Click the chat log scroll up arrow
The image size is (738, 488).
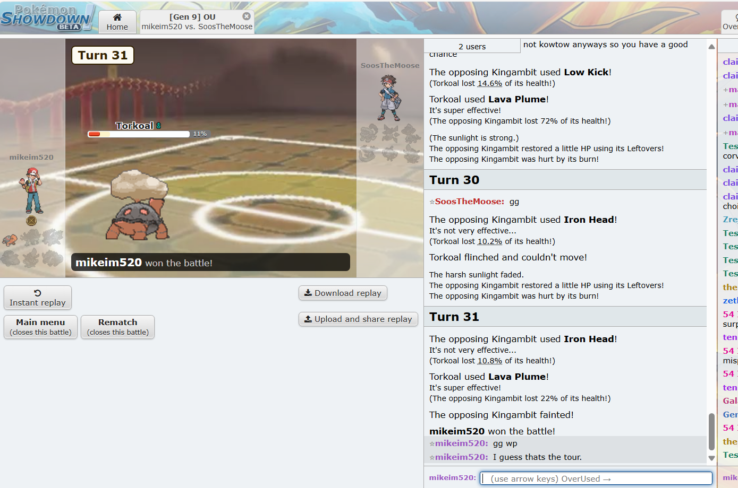pyautogui.click(x=711, y=47)
